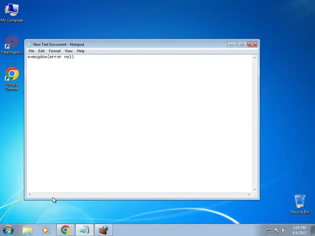Click the vertical scrollbar down arrow
The width and height of the screenshot is (315, 236).
tap(254, 190)
